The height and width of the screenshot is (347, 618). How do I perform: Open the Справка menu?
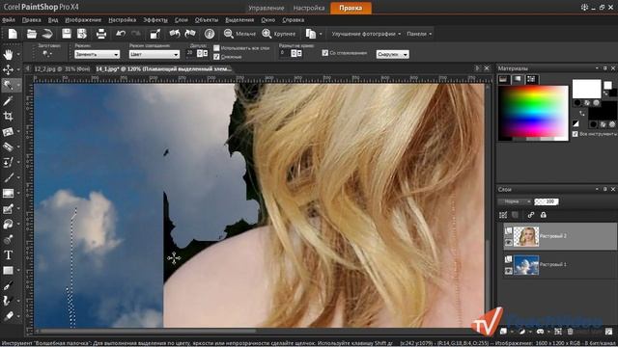(294, 19)
